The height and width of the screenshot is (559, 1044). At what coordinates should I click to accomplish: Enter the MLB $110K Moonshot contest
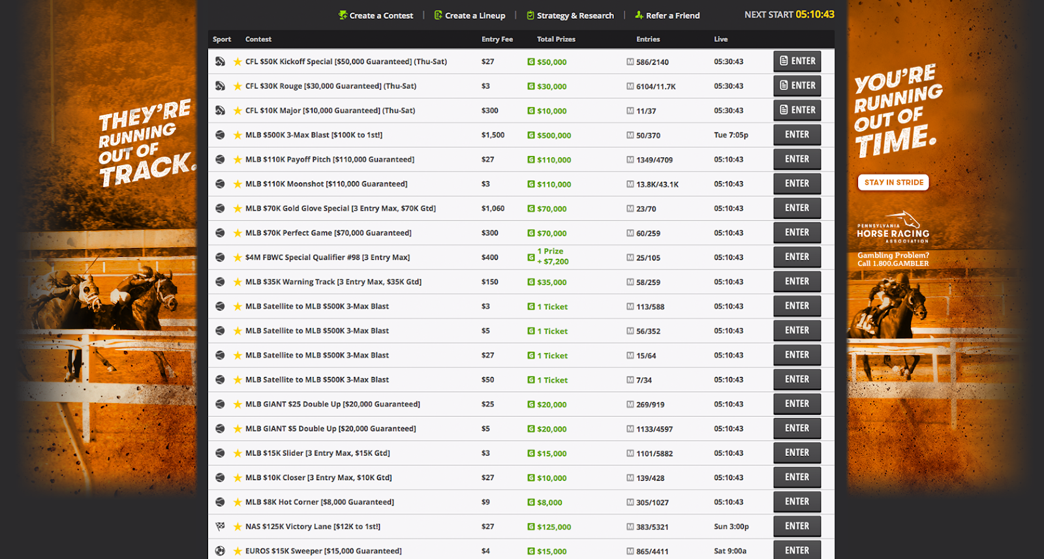[797, 183]
